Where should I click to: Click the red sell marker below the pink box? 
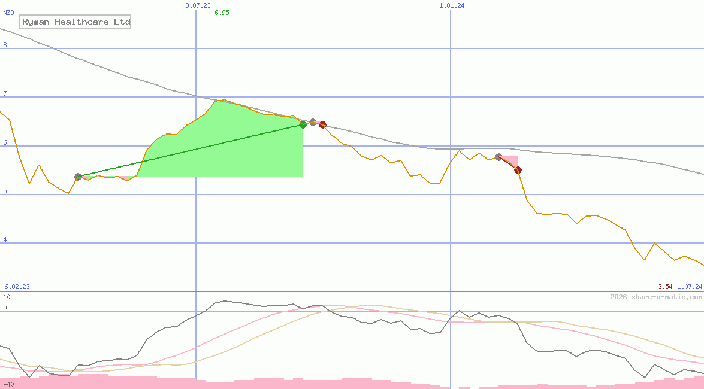pyautogui.click(x=518, y=170)
